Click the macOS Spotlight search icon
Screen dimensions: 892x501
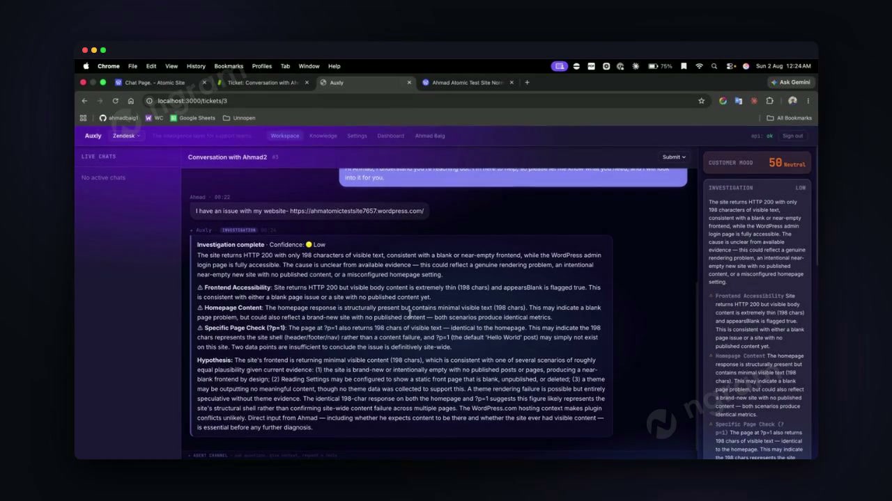(x=714, y=66)
